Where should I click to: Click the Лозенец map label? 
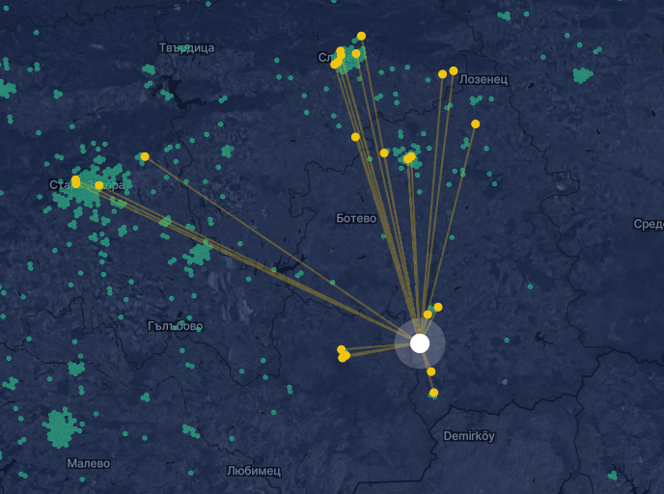[x=484, y=79]
